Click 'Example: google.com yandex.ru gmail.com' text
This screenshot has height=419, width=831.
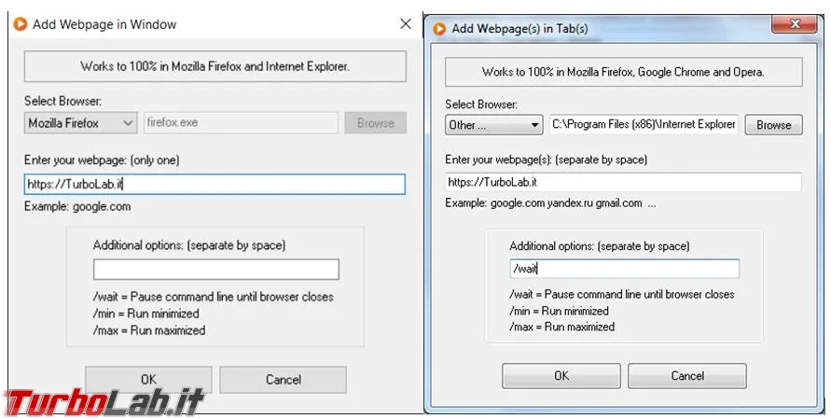point(544,203)
